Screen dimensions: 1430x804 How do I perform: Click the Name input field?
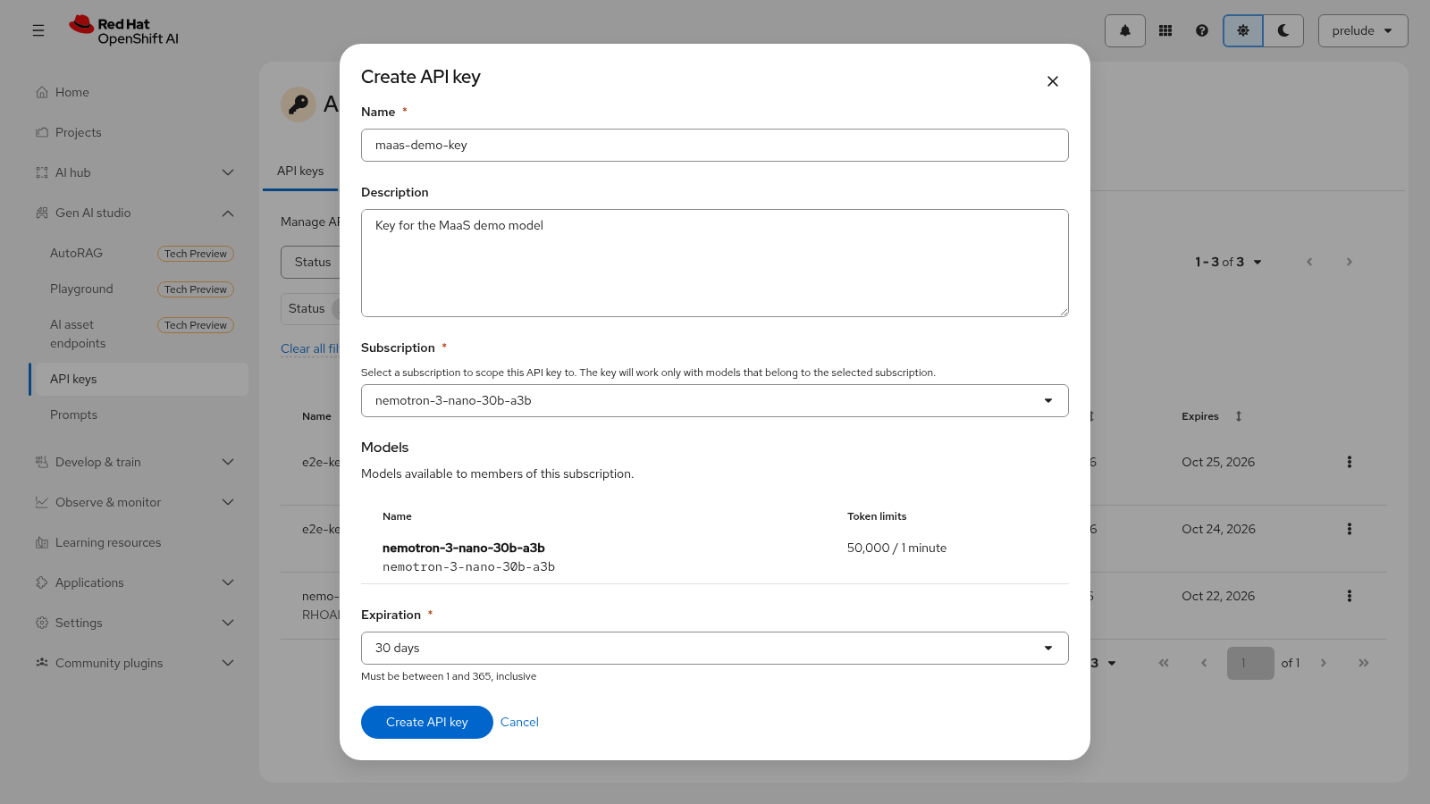pyautogui.click(x=715, y=145)
